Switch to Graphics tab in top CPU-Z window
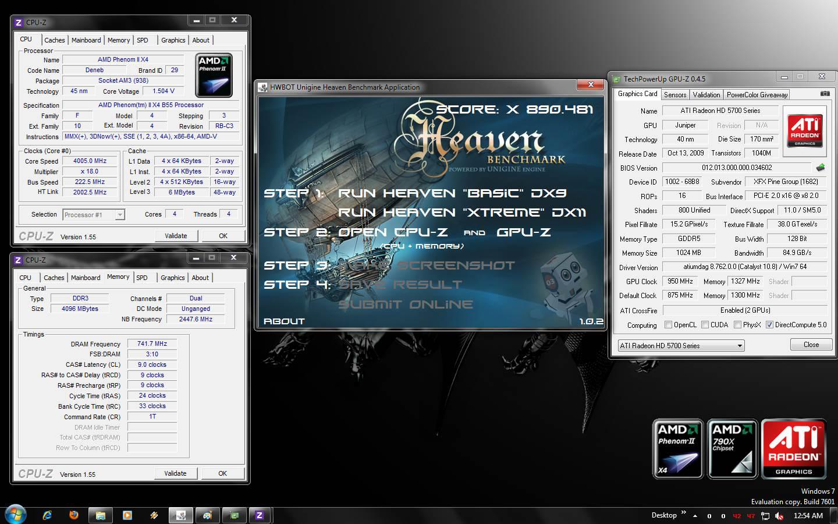Screen dimensions: 838x524 point(173,40)
